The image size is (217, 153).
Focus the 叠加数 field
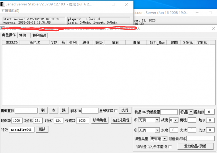pos(209,112)
